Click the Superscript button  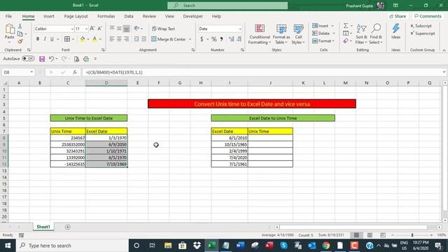pos(423,34)
